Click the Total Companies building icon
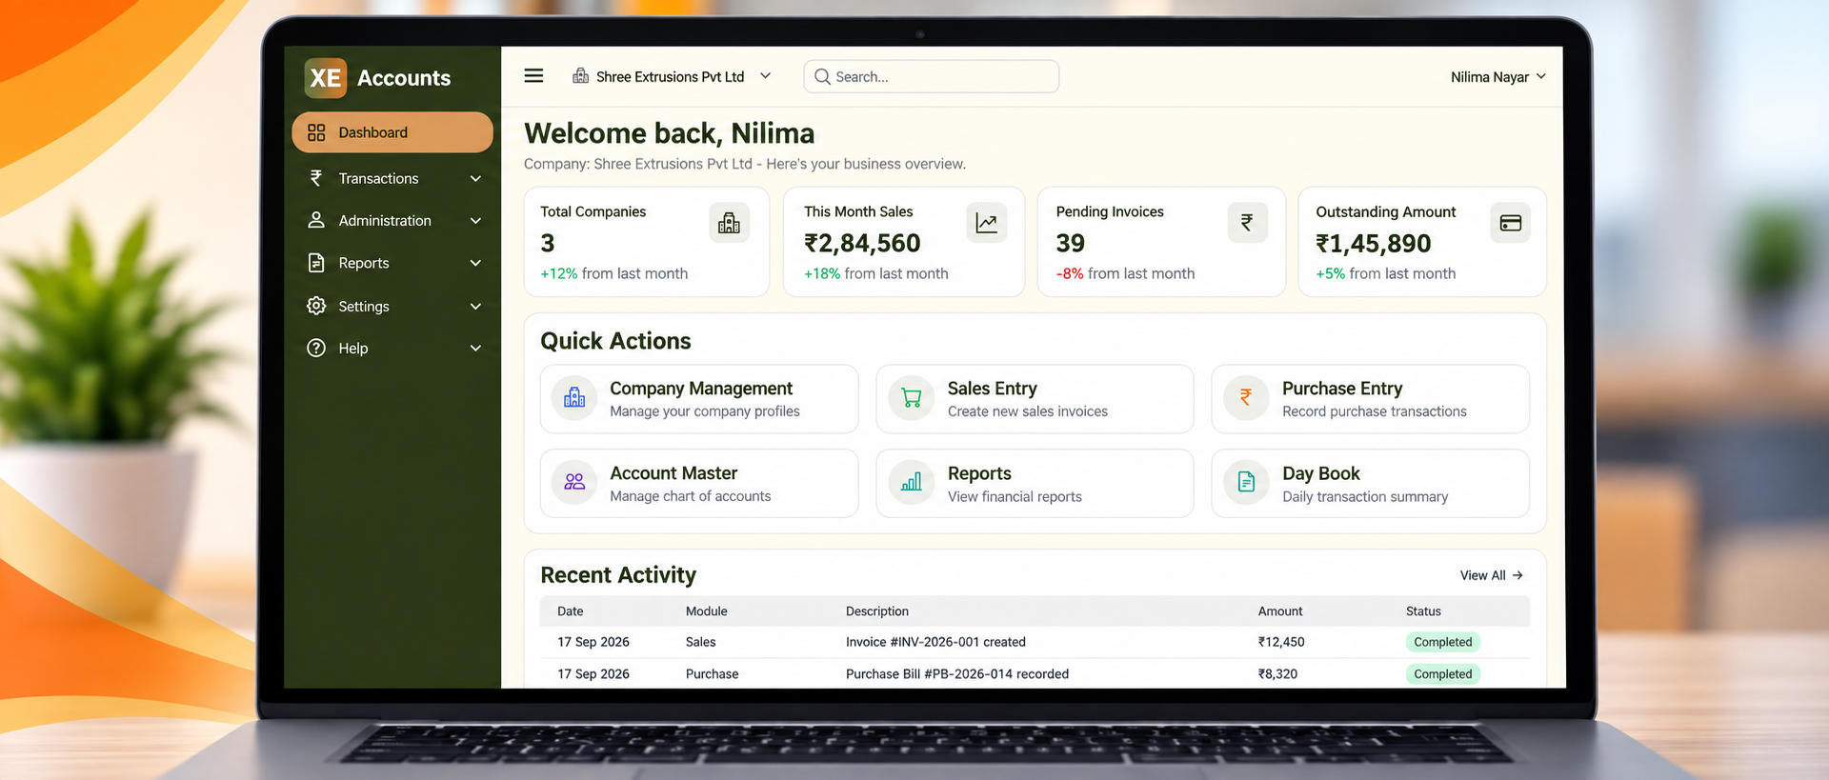Screen dimensions: 1829x780 coord(729,223)
